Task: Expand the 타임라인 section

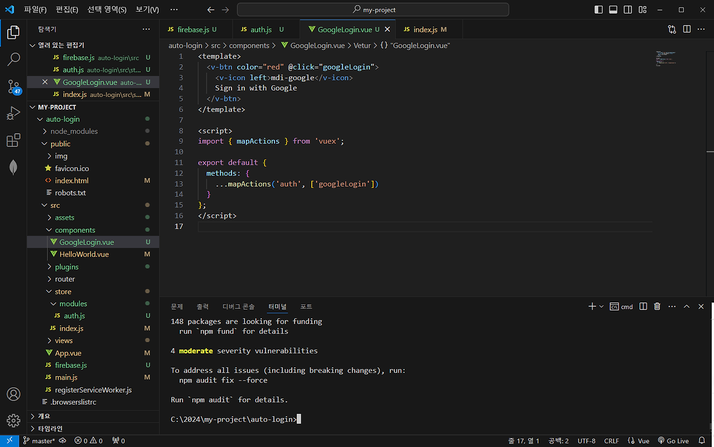Action: click(x=93, y=429)
